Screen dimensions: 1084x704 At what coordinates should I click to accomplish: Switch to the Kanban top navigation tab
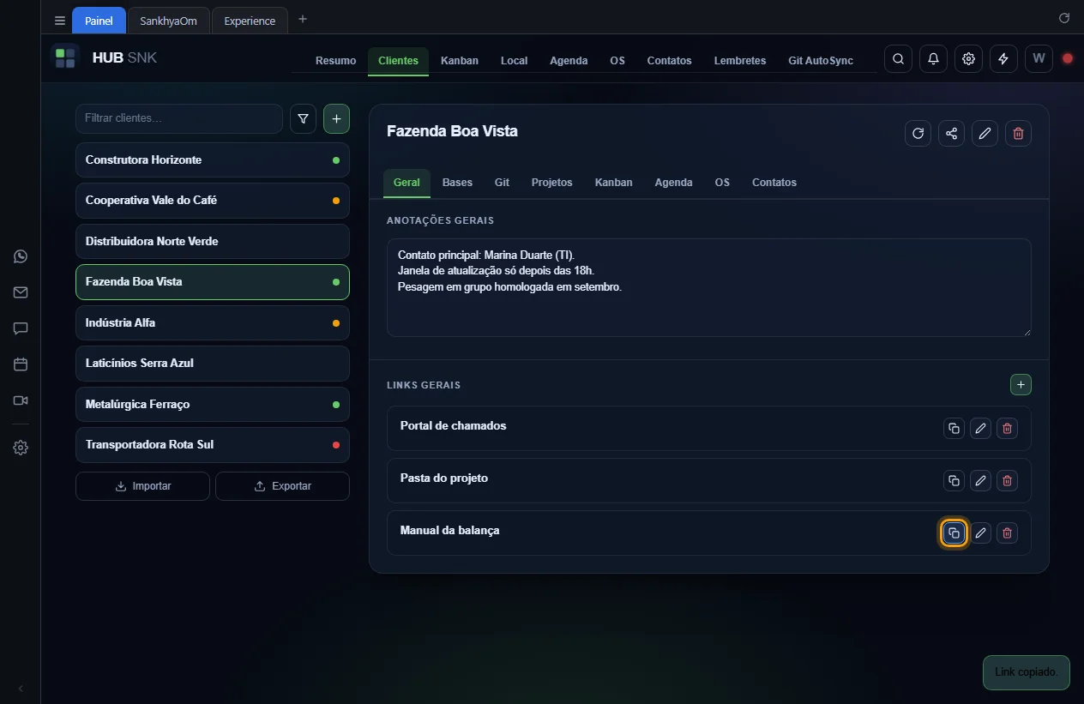(460, 61)
